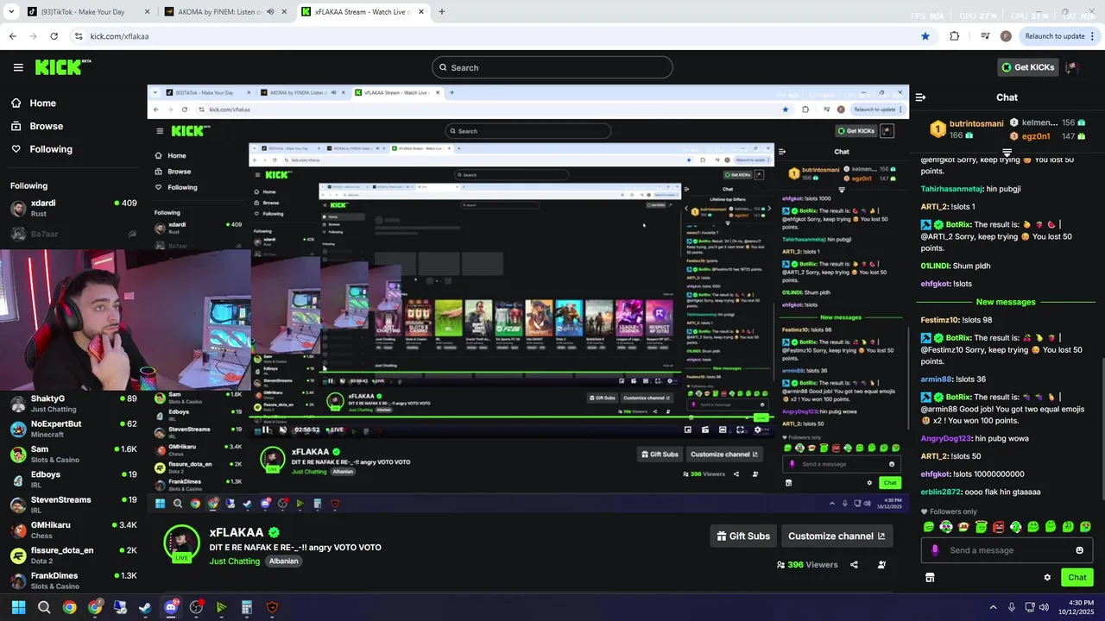Share the xFLAKAA stream

(x=854, y=565)
